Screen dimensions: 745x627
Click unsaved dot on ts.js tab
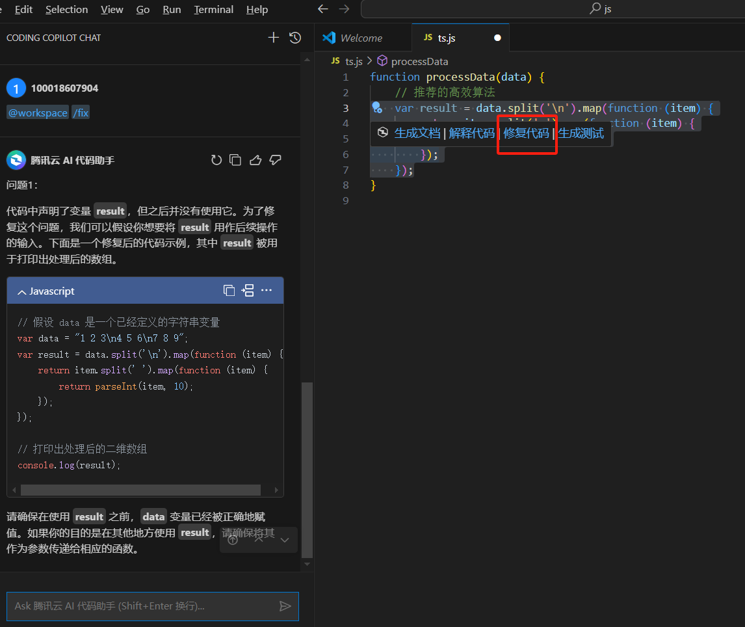pos(497,38)
